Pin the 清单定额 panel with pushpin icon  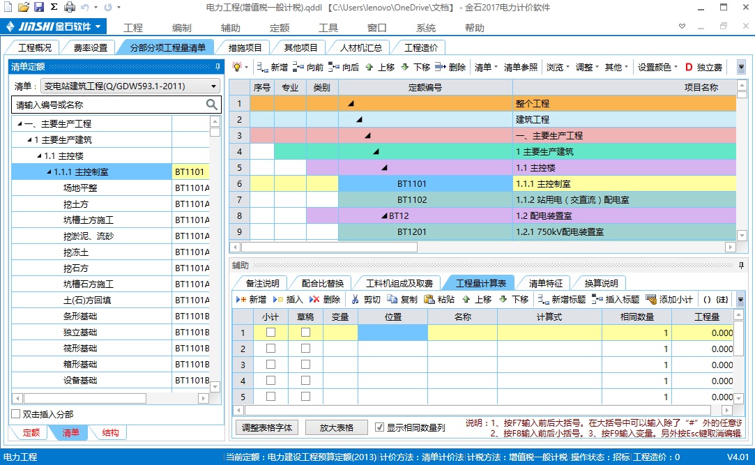pyautogui.click(x=218, y=66)
